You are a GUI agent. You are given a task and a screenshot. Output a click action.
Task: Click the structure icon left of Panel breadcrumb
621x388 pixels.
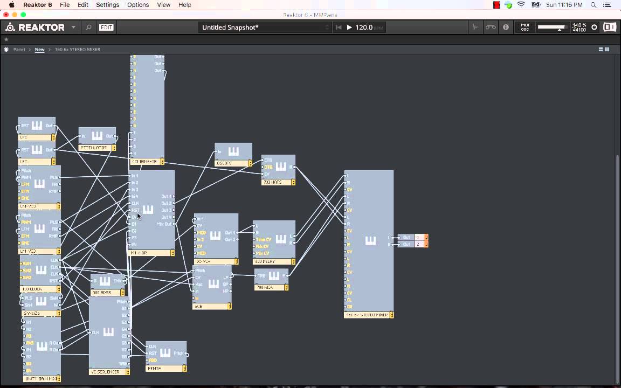tap(6, 50)
